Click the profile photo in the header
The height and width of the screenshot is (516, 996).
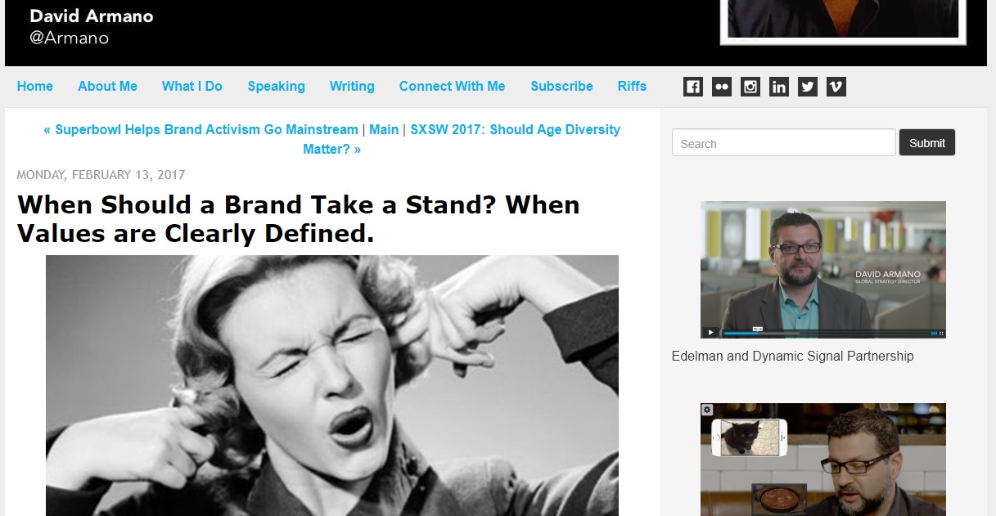click(843, 20)
